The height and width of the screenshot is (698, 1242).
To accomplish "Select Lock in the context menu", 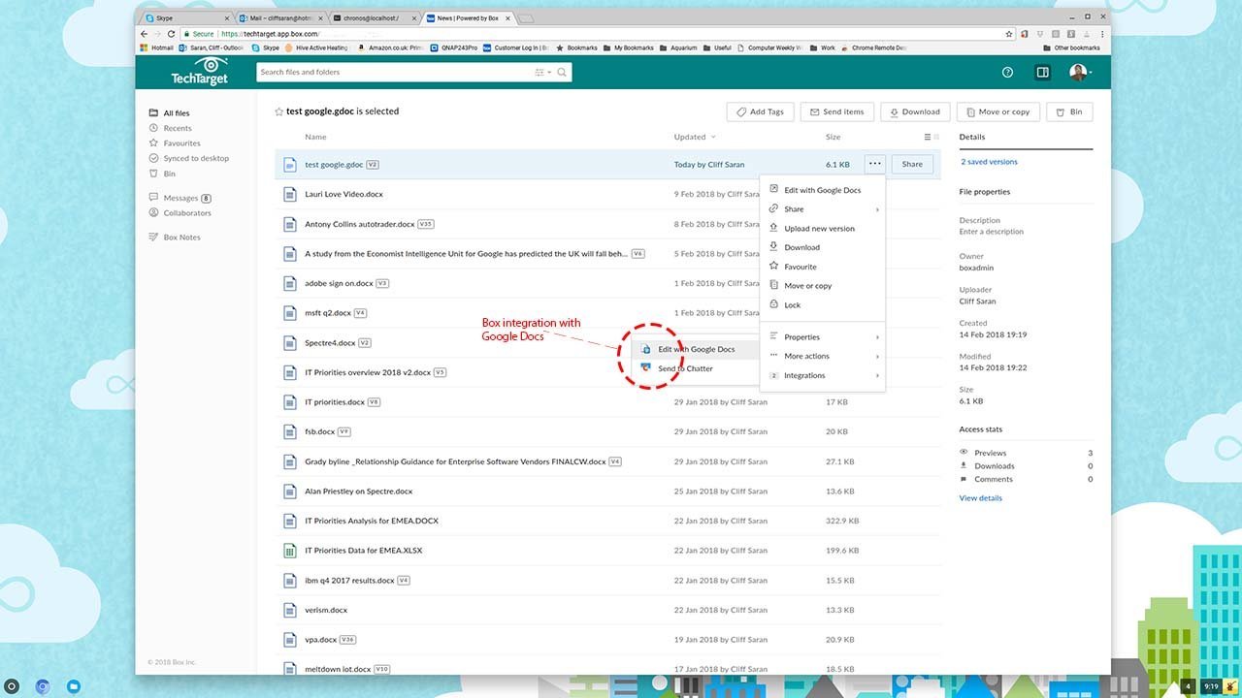I will click(793, 305).
